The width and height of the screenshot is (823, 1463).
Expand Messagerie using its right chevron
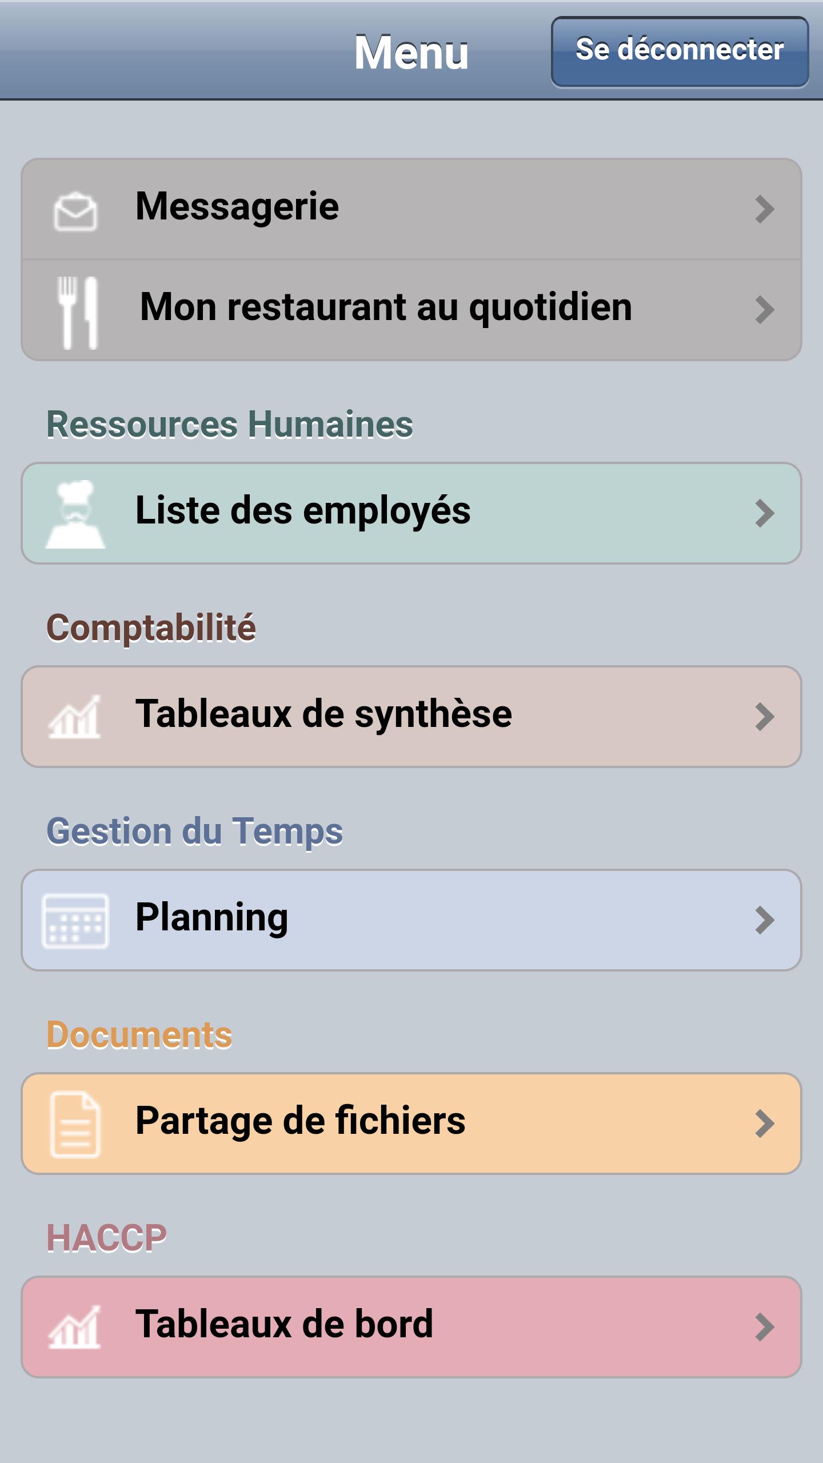pyautogui.click(x=764, y=209)
